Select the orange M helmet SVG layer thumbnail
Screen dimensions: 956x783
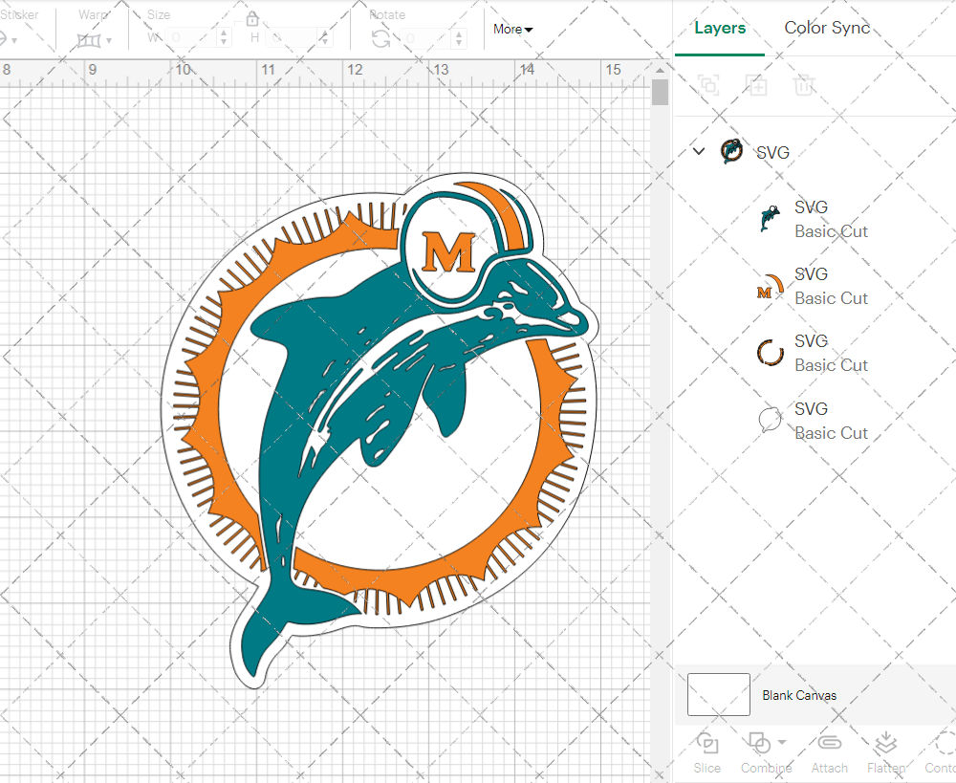(x=770, y=287)
